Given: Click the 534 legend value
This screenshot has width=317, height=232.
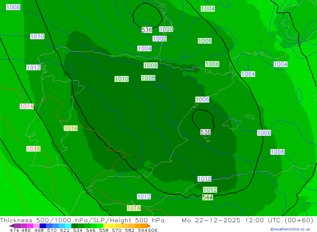Looking at the screenshot, I should coord(78,230).
